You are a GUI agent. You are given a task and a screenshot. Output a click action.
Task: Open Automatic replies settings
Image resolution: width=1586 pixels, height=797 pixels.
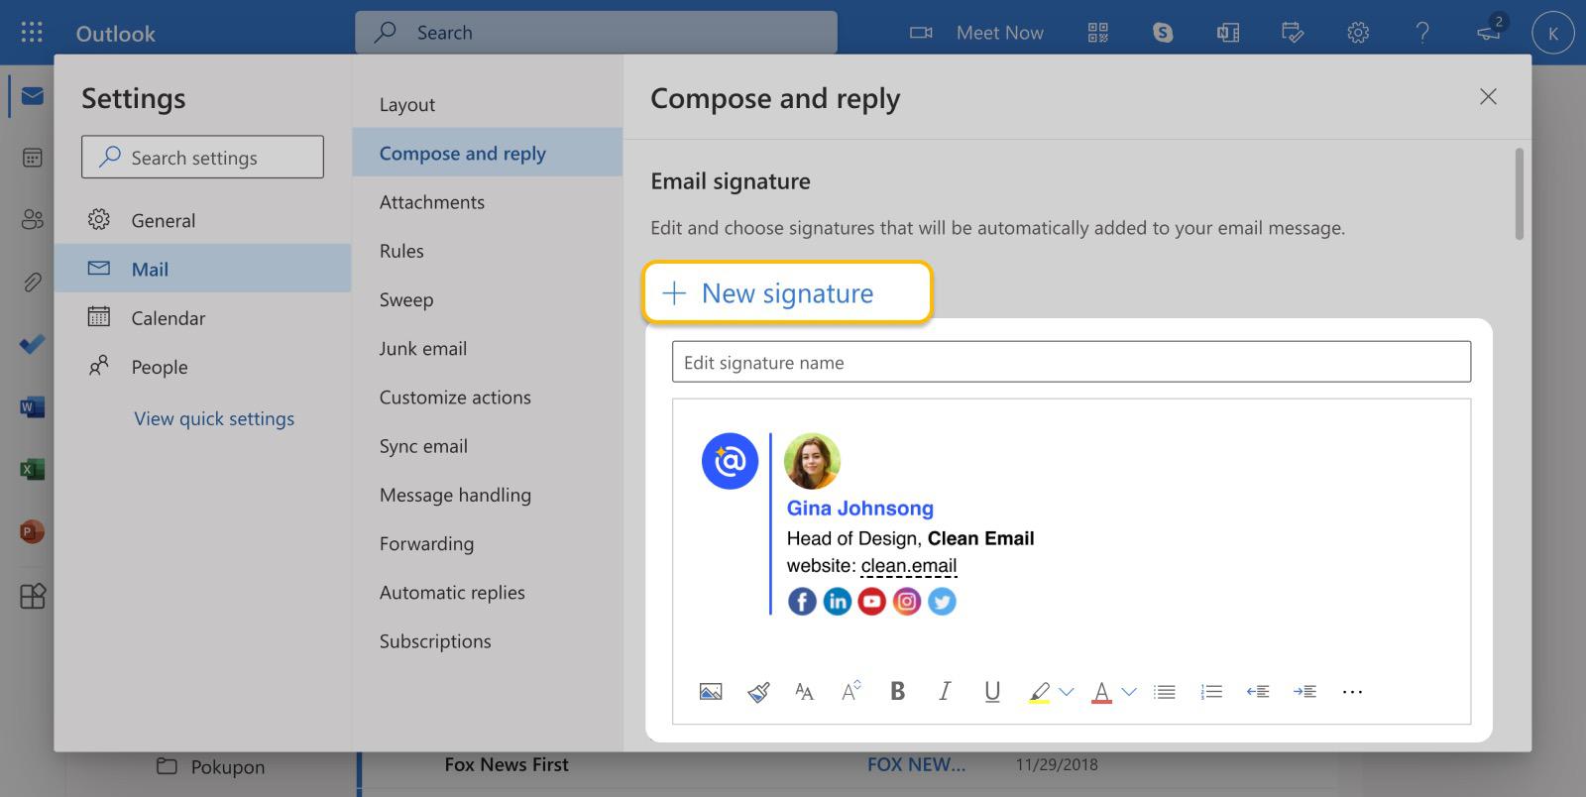click(452, 593)
